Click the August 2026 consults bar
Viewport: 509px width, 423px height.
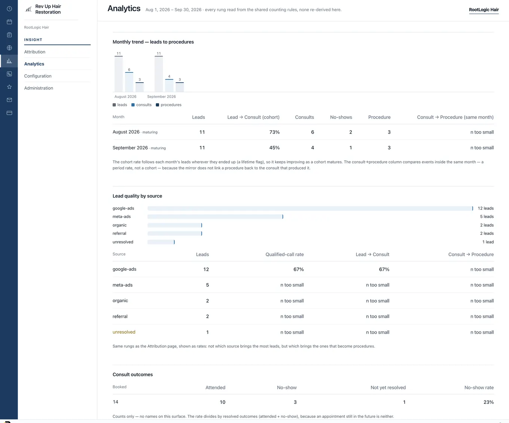129,82
